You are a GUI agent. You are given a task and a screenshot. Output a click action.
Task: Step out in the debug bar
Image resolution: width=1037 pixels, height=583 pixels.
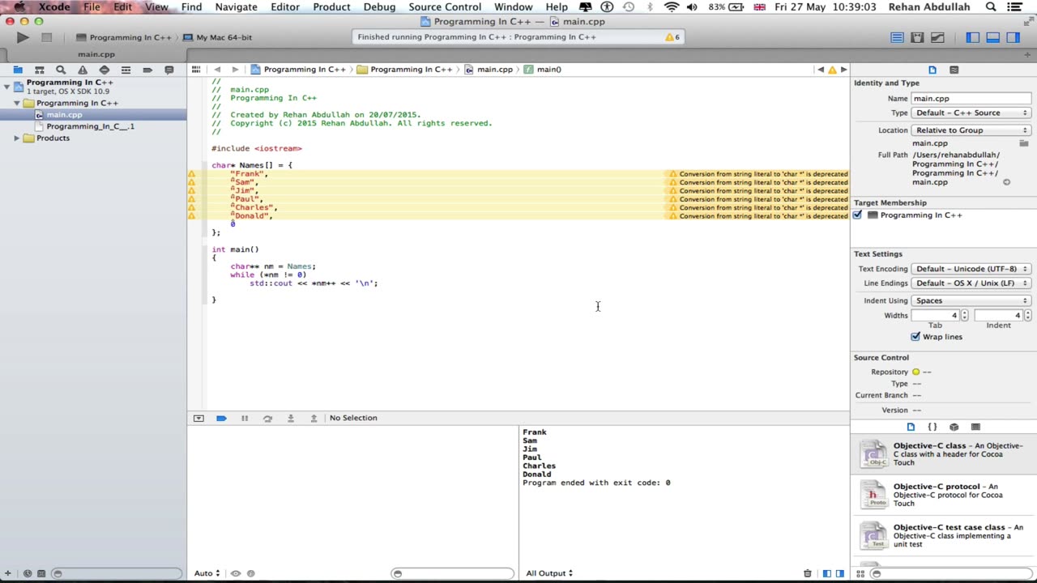coord(314,418)
